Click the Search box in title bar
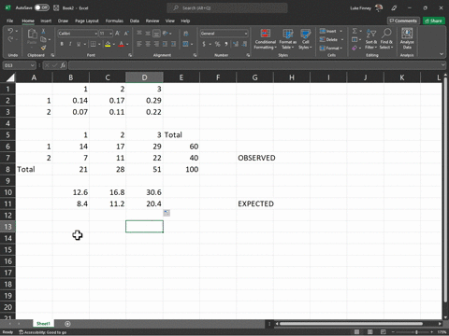This screenshot has height=336, width=449. point(227,8)
